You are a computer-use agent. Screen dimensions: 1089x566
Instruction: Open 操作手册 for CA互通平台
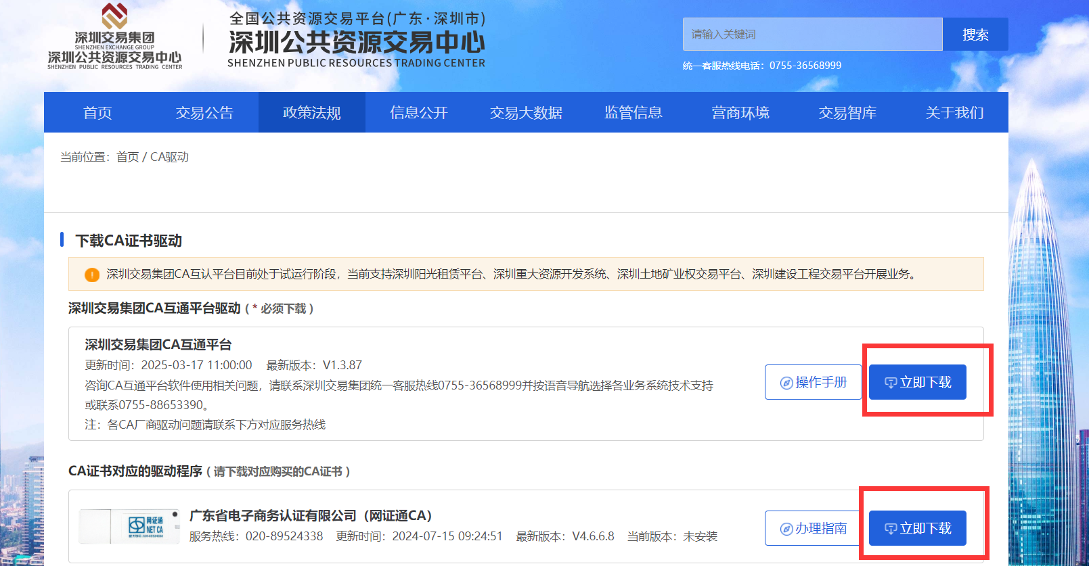pyautogui.click(x=813, y=382)
